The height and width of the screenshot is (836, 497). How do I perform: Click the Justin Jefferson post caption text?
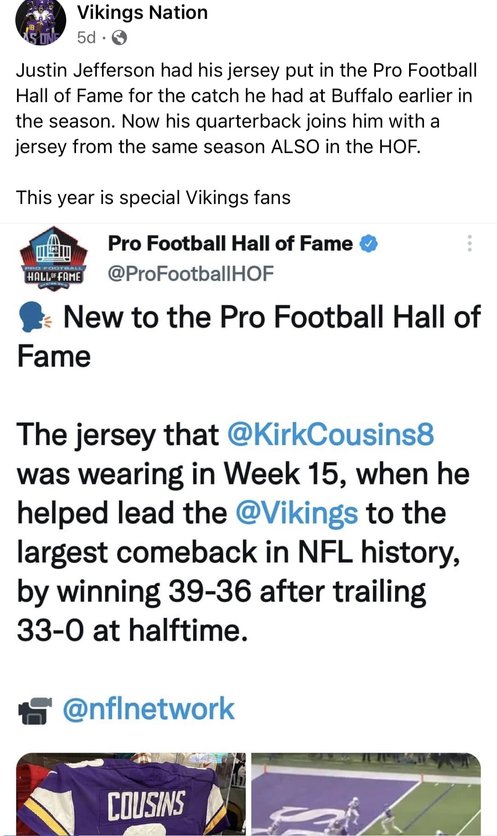(246, 108)
